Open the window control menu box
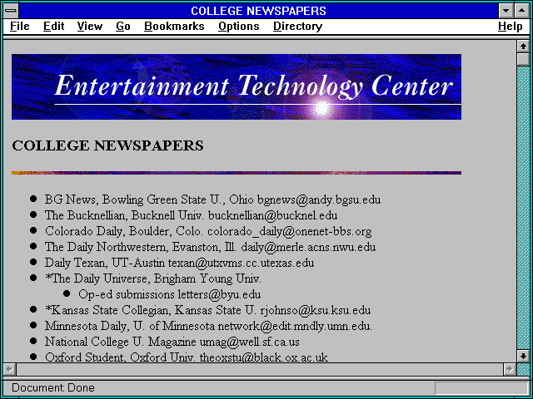The width and height of the screenshot is (533, 399). [x=11, y=11]
